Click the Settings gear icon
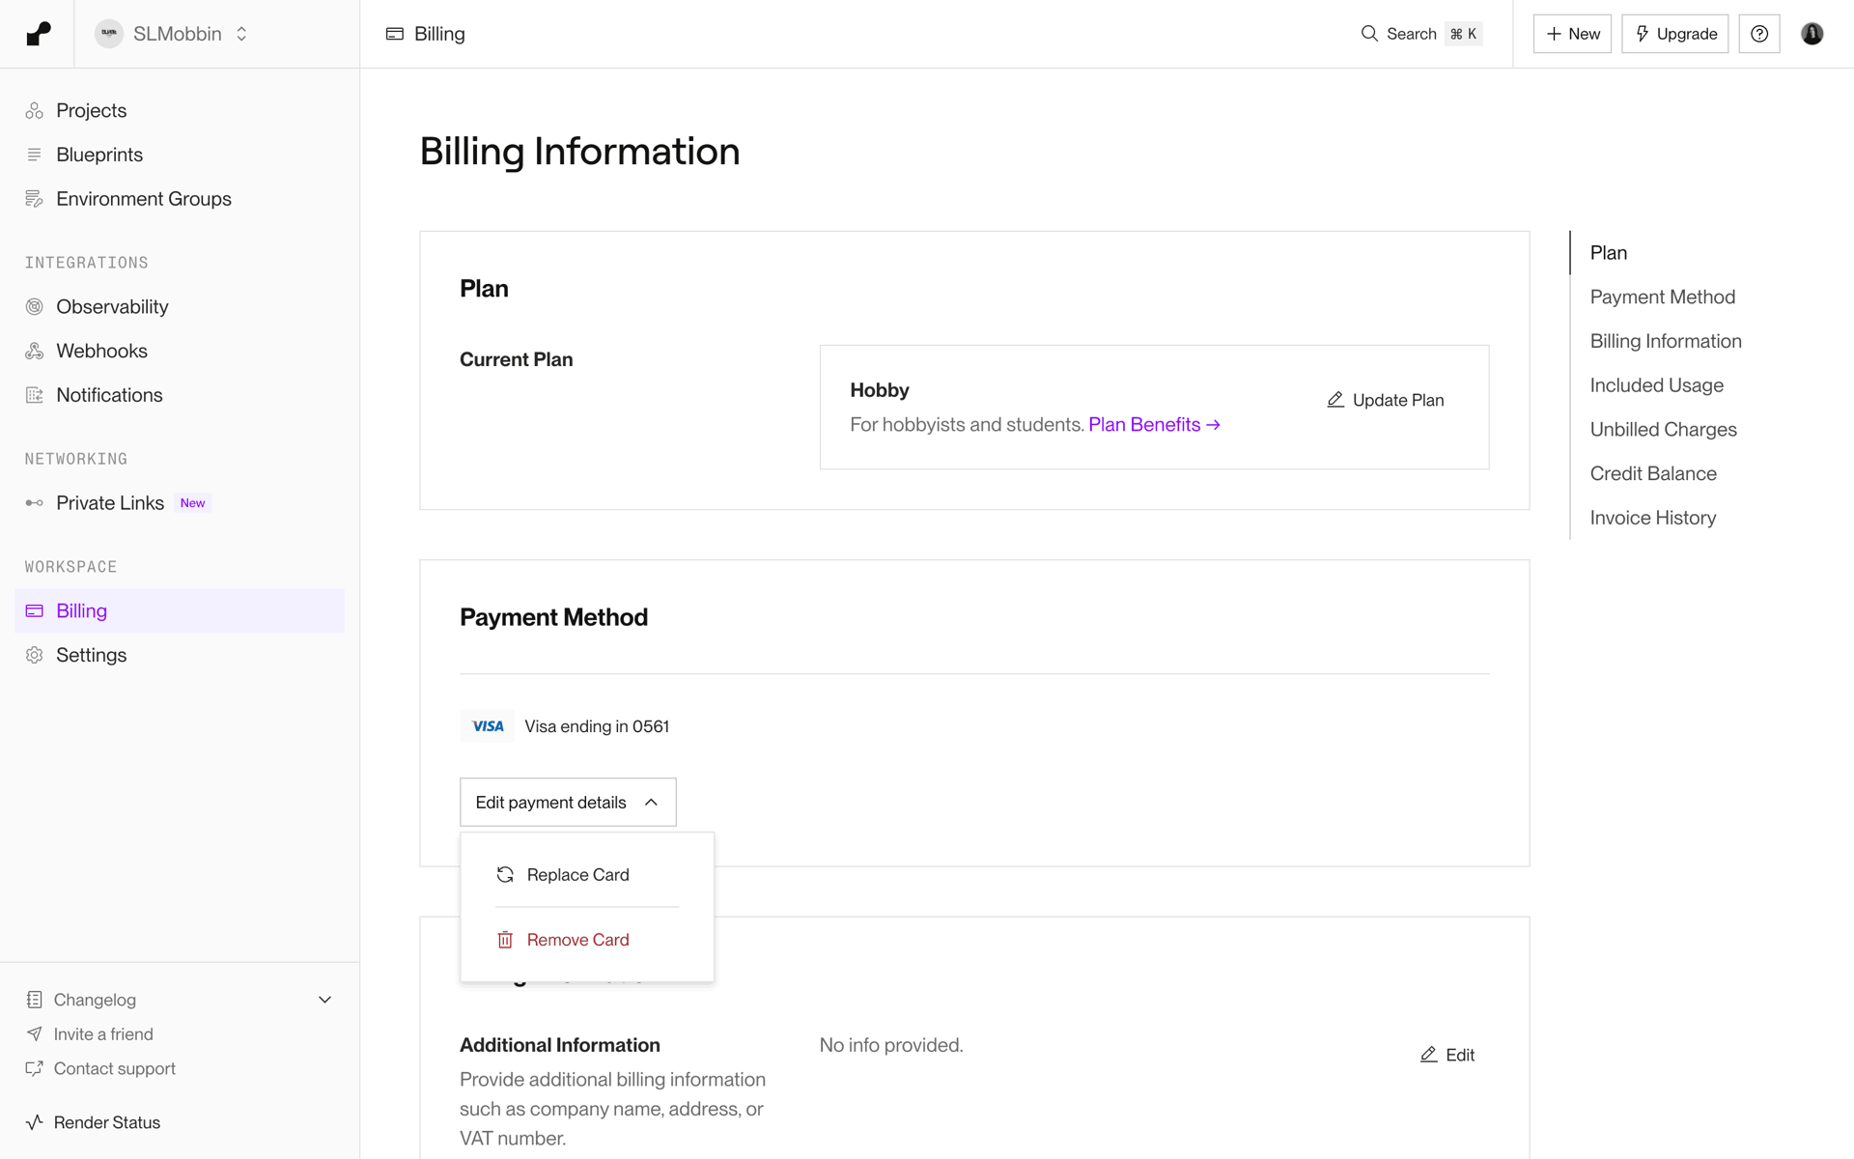Viewport: 1854px width, 1159px height. pos(35,655)
